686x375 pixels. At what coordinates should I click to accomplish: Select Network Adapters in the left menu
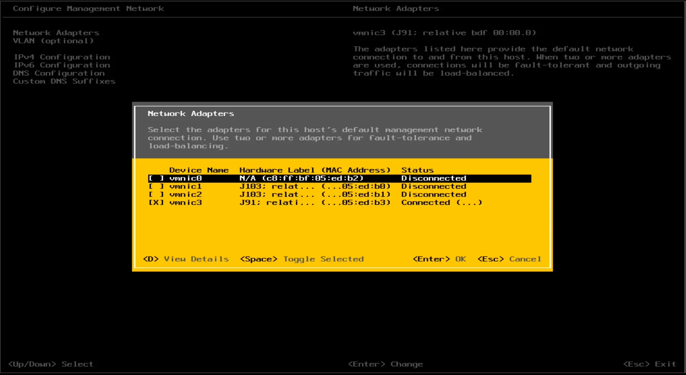[56, 32]
